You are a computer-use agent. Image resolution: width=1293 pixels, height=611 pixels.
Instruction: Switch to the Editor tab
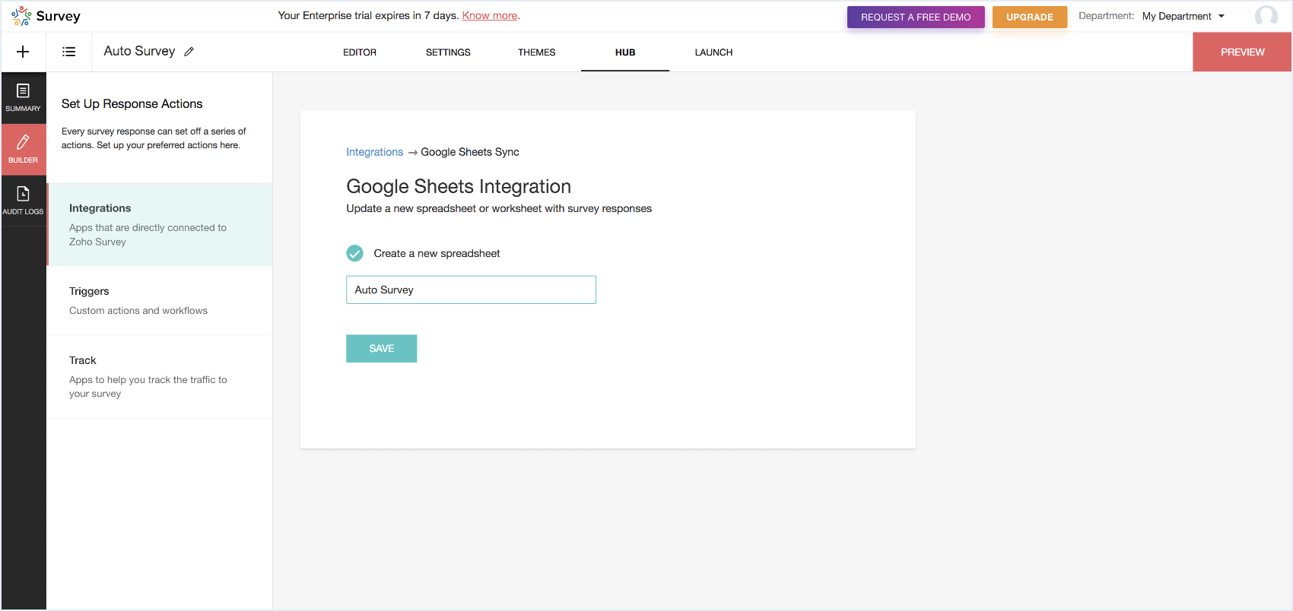pyautogui.click(x=360, y=52)
